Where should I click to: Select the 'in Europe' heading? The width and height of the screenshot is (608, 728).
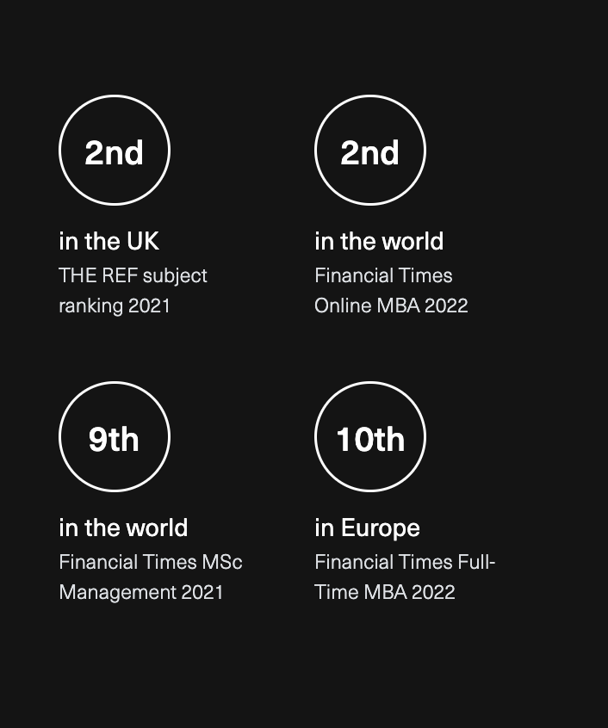[367, 528]
